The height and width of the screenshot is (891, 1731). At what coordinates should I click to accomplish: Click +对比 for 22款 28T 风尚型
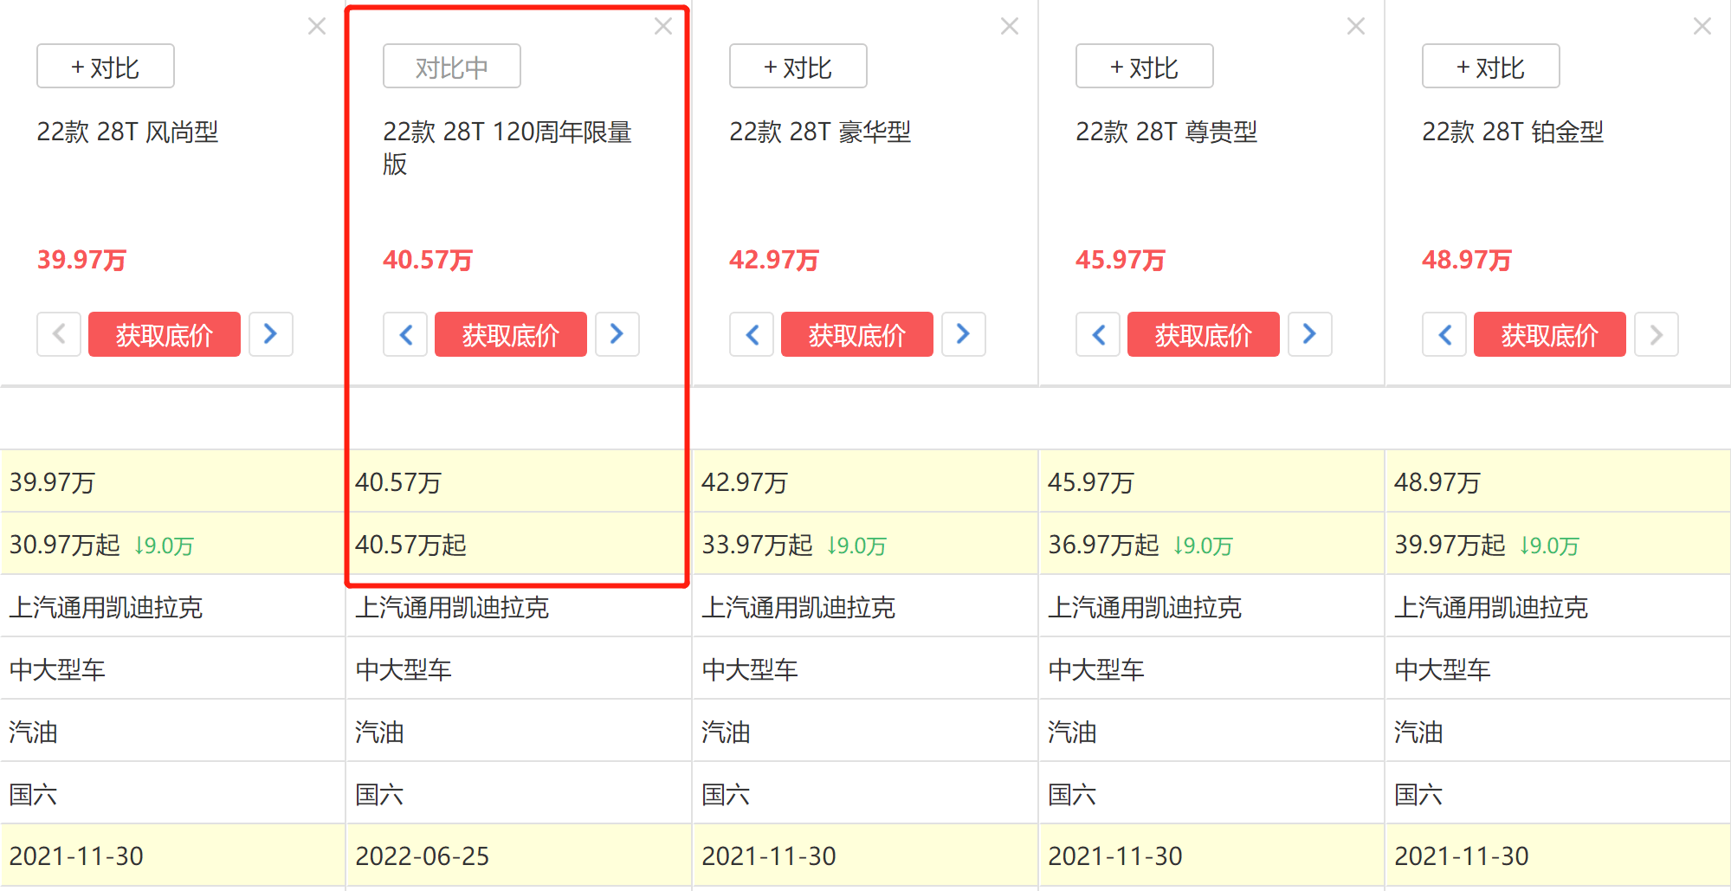point(105,65)
